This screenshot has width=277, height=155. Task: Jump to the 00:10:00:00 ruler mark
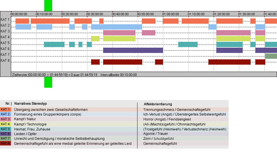[x=44, y=14]
